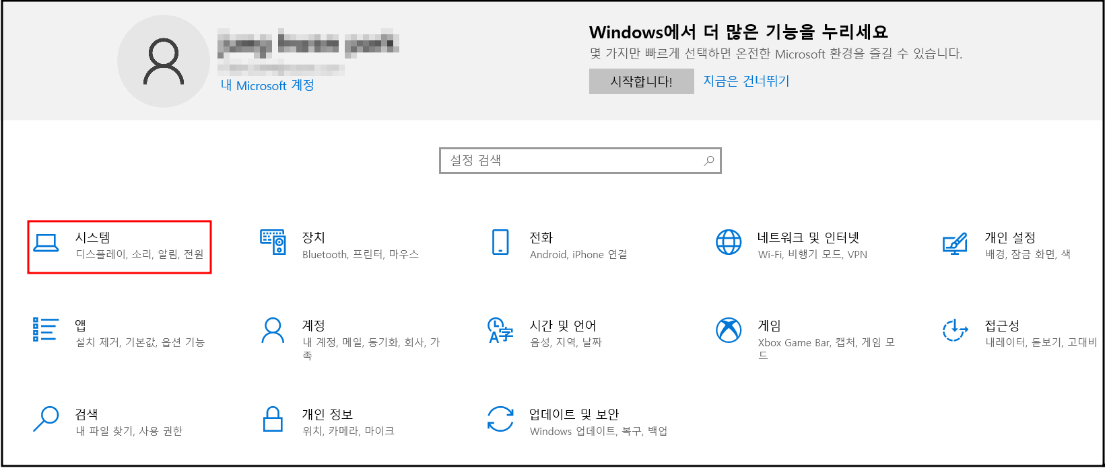Image resolution: width=1105 pixels, height=468 pixels.
Task: Click the 계정 person icon
Action: [x=273, y=330]
